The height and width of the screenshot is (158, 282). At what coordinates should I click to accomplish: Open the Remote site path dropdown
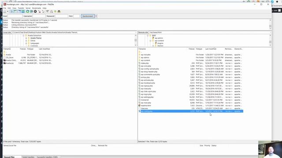pos(270,32)
